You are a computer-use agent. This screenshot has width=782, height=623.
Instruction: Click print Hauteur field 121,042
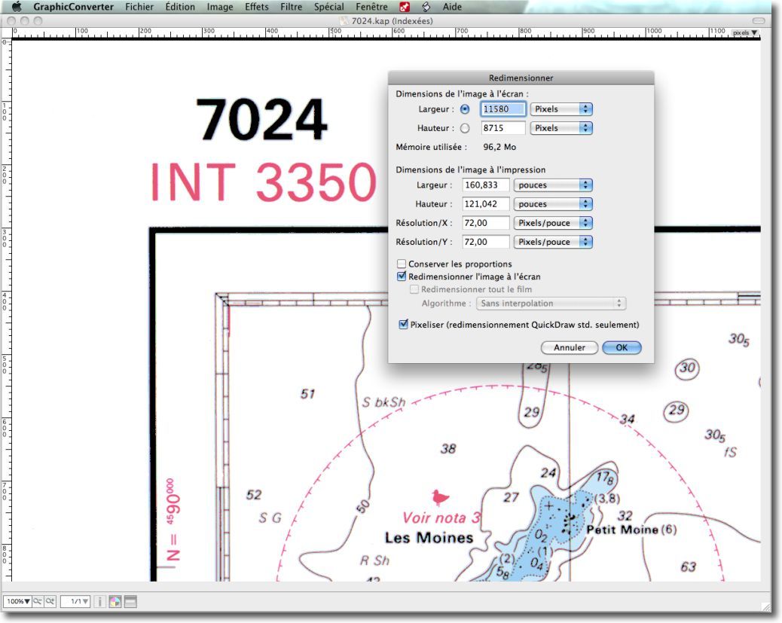pos(486,204)
